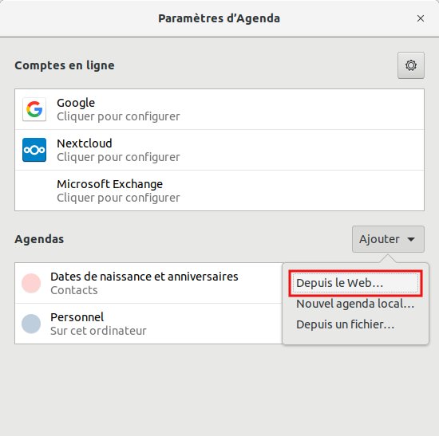Screen dimensions: 439x436
Task: Configure the Google account name label
Action: click(x=76, y=103)
